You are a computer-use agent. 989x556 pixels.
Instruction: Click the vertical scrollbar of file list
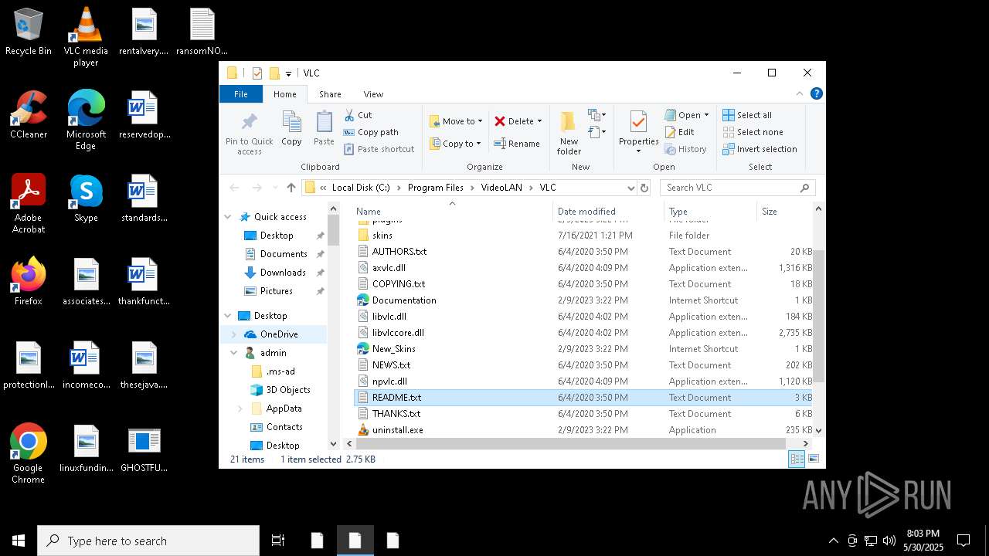point(818,315)
